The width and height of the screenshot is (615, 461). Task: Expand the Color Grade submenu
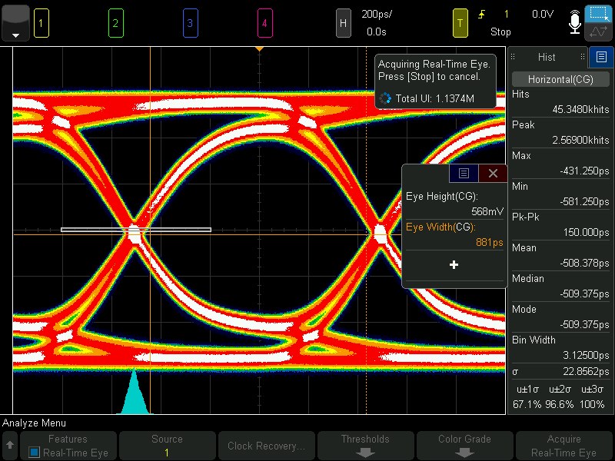click(464, 446)
